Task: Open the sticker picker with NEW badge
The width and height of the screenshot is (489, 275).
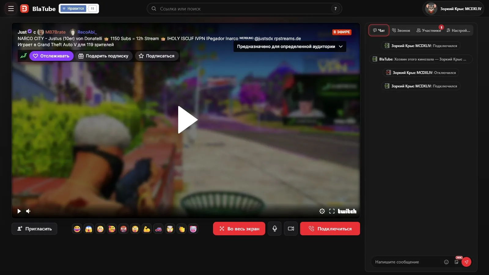Action: tap(457, 262)
